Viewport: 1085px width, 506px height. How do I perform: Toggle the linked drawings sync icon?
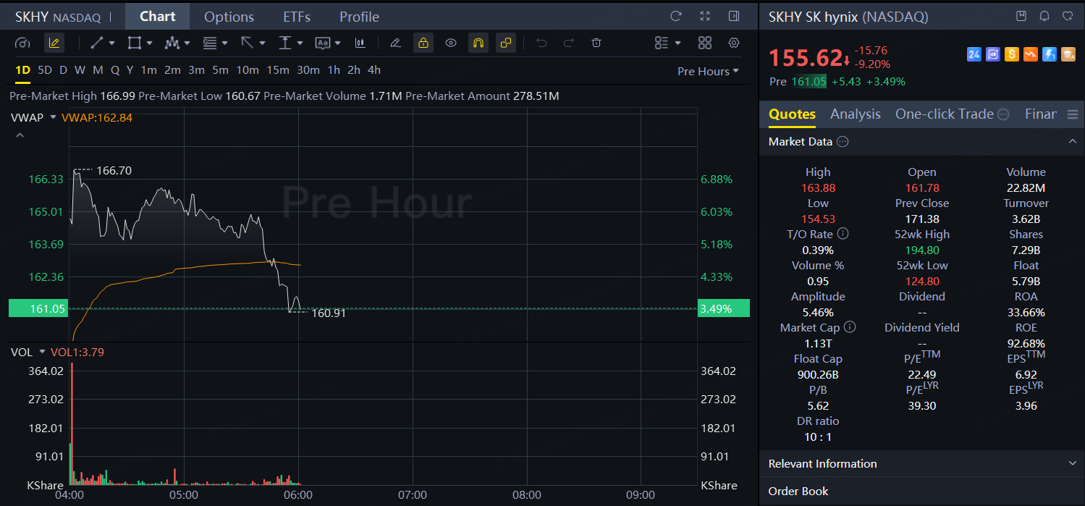click(506, 43)
